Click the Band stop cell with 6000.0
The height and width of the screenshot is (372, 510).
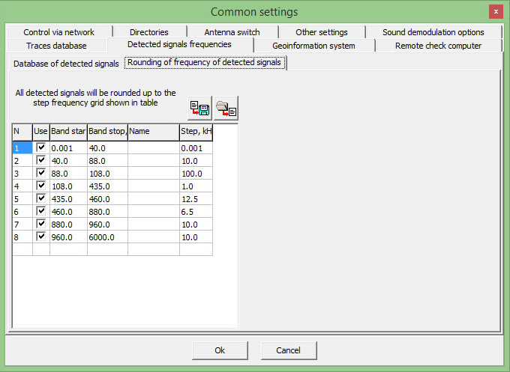[106, 237]
